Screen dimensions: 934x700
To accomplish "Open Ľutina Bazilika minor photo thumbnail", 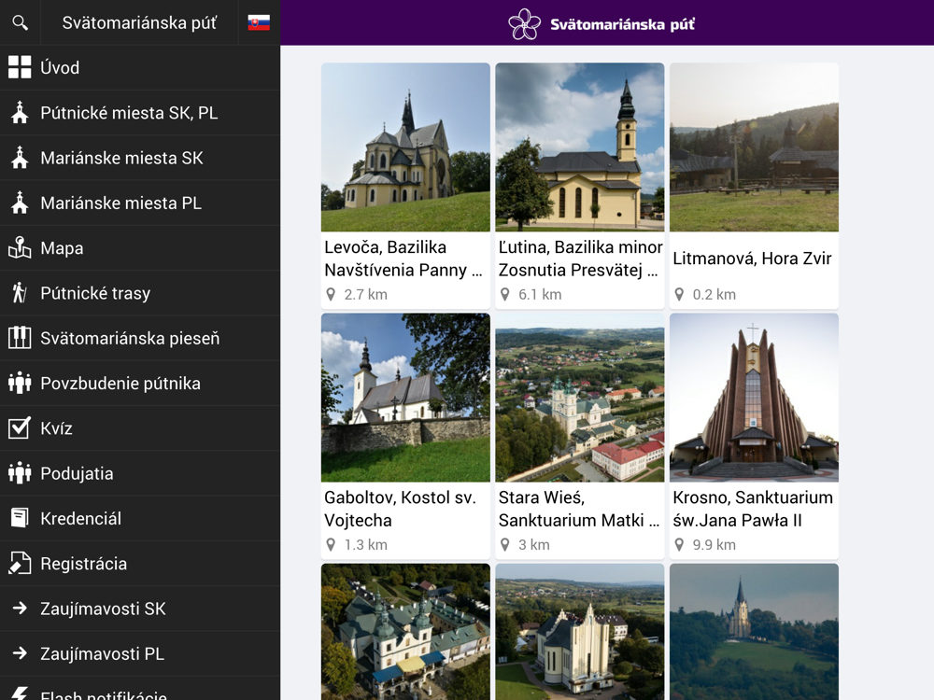I will coord(580,147).
